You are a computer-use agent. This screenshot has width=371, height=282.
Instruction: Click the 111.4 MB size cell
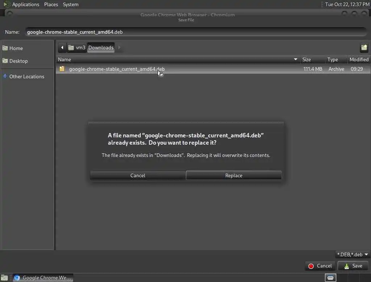tap(313, 69)
